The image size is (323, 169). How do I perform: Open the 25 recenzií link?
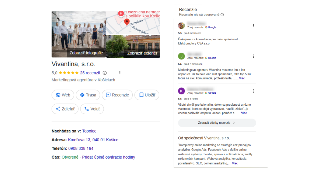click(90, 73)
